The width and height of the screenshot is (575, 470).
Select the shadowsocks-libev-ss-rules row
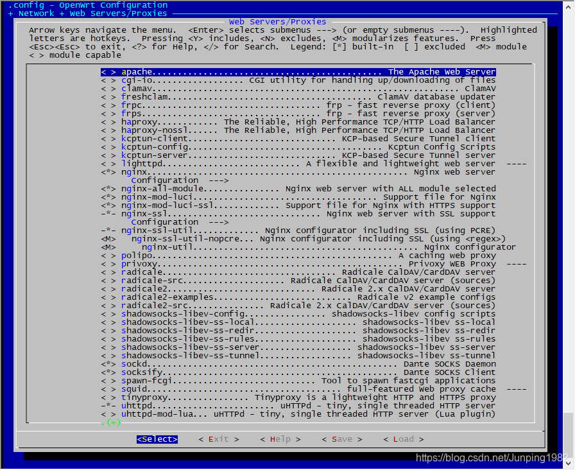tap(298, 340)
